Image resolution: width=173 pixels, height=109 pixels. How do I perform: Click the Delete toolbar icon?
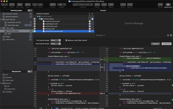point(12,5)
